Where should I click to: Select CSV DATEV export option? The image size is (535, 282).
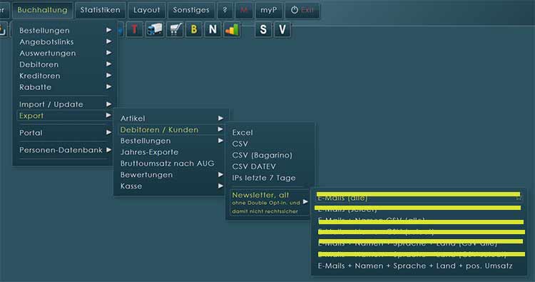254,166
